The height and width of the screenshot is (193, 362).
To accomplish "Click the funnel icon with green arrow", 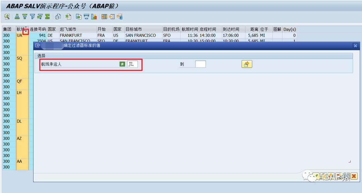I will tap(40, 17).
